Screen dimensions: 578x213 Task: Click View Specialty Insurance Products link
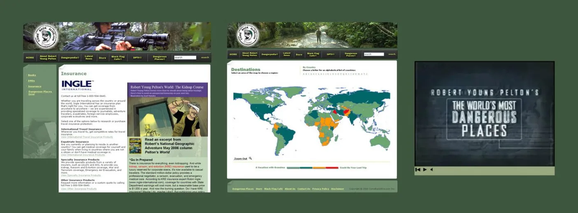[81, 175]
